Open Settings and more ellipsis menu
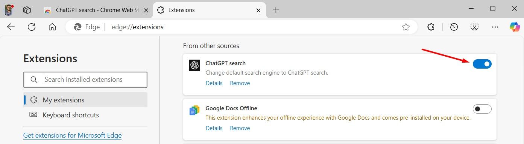The image size is (524, 144). [495, 27]
